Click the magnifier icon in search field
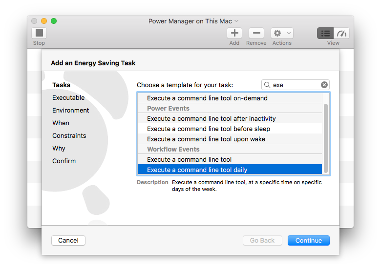The image size is (381, 267). [267, 85]
